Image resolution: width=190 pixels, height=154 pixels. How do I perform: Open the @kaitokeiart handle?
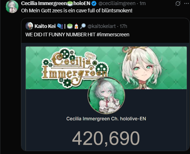pyautogui.click(x=102, y=26)
